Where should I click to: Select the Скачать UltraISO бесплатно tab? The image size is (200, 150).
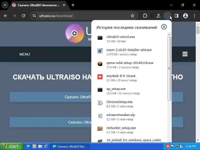(38, 5)
